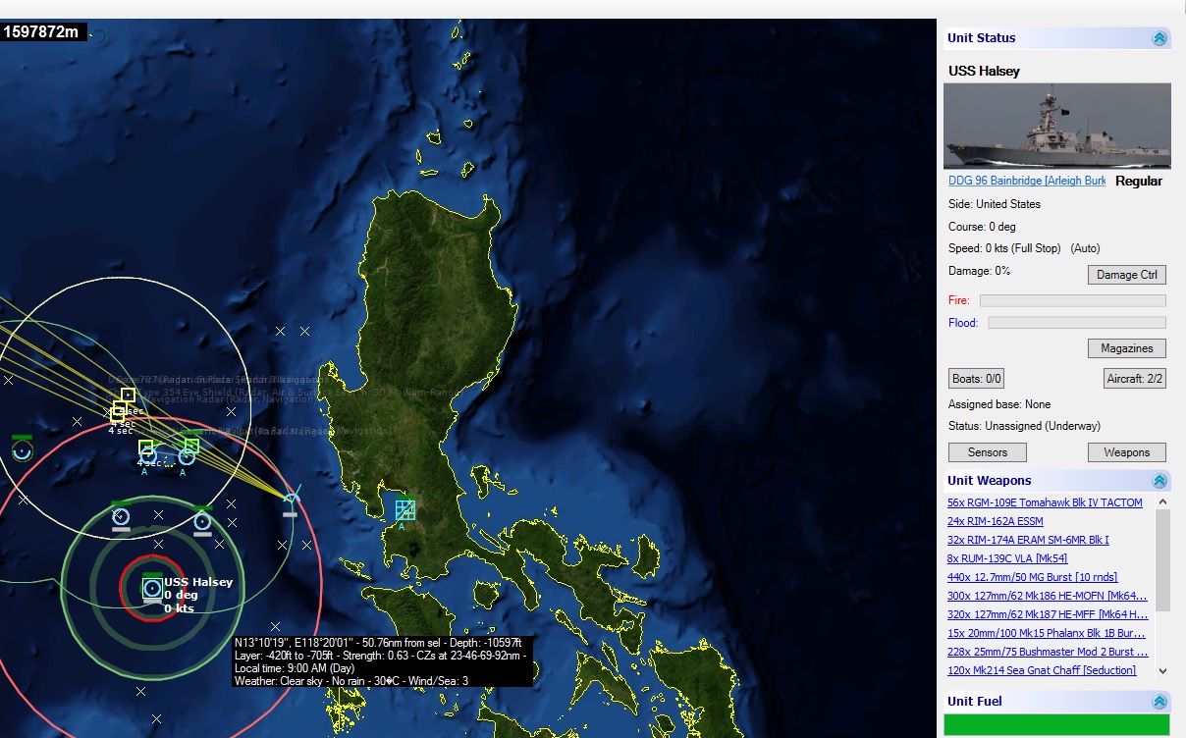Open 12.7mm/50 MG Burst weapon link
1186x738 pixels.
pos(1032,577)
